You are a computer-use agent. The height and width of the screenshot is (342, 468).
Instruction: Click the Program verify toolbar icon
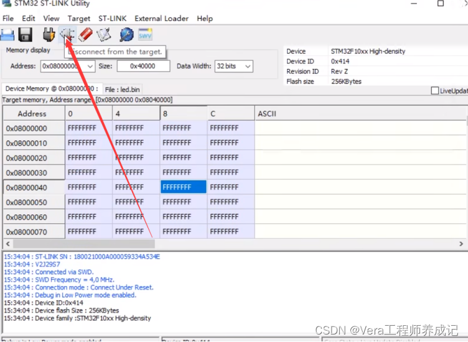(103, 35)
